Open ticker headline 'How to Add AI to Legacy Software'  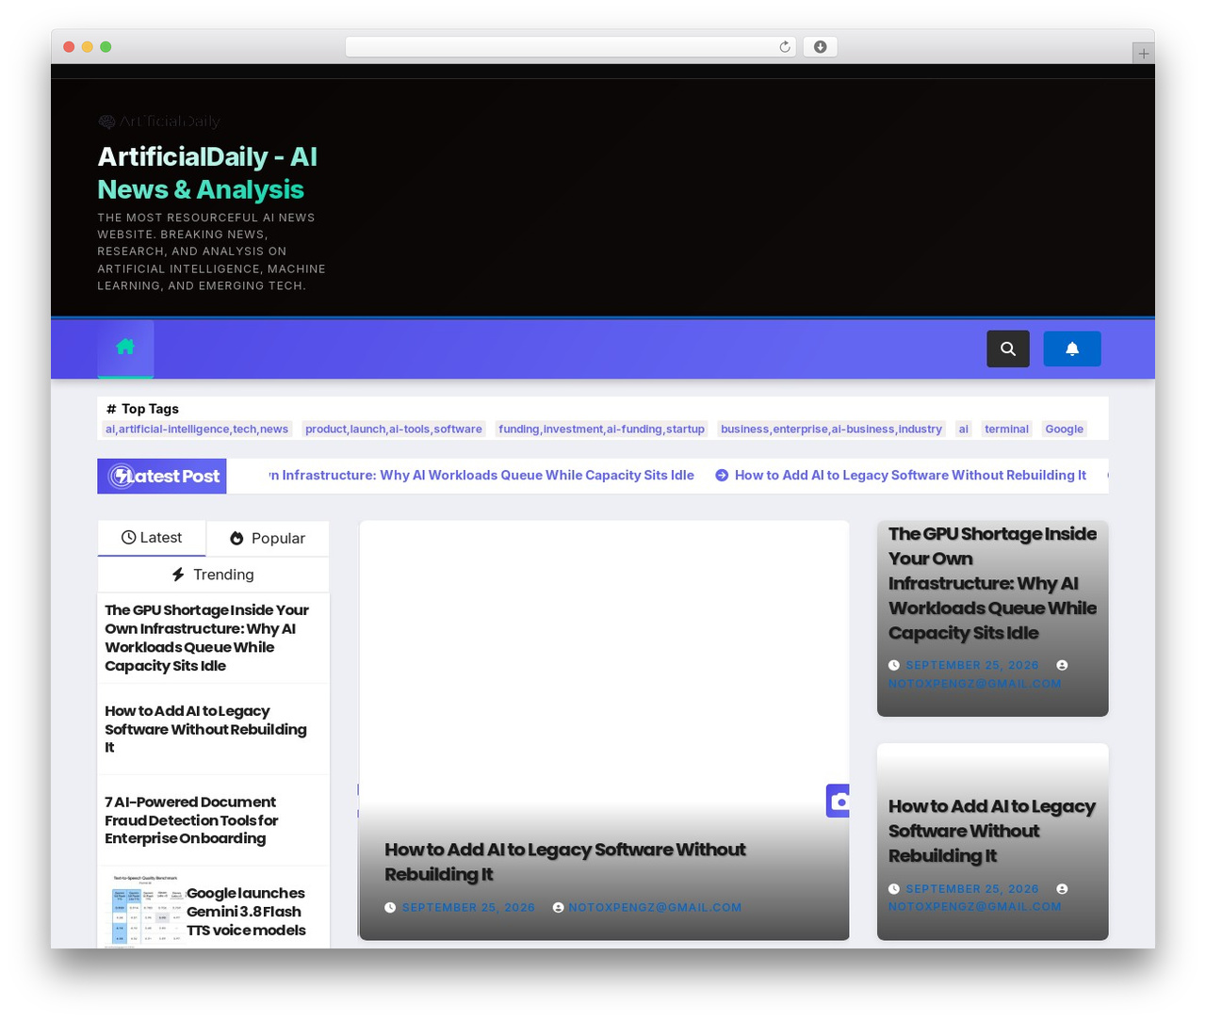coord(910,476)
